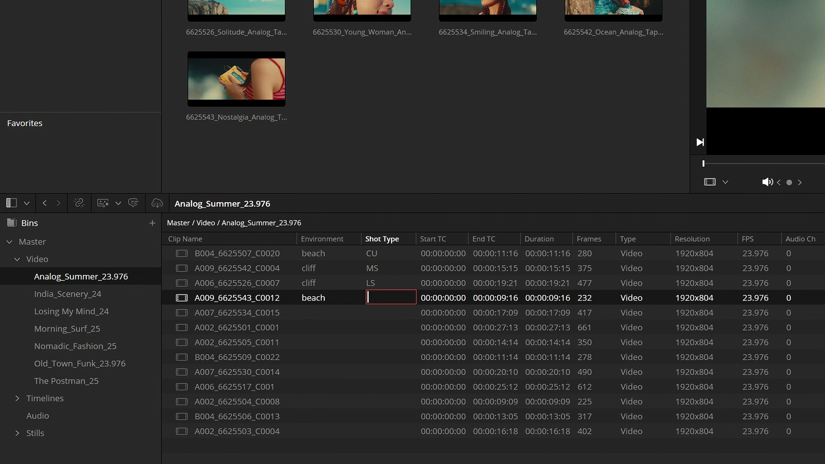Select the Nomadic_Fashion_25 bin
825x464 pixels.
point(75,346)
